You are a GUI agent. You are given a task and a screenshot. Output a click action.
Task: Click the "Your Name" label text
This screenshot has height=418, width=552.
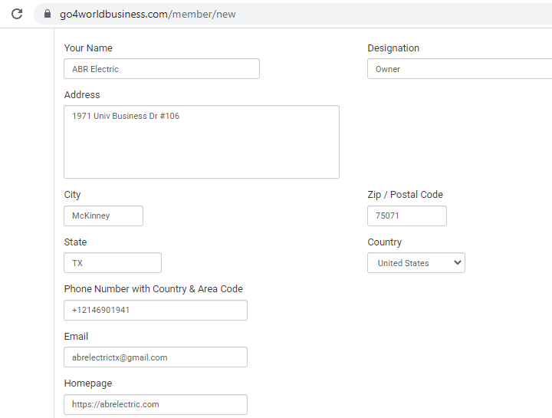point(88,48)
